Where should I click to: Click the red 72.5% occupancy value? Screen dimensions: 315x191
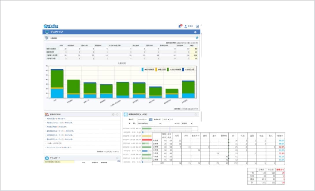[282, 154]
